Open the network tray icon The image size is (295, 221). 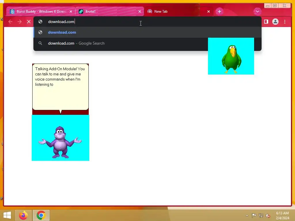click(261, 215)
